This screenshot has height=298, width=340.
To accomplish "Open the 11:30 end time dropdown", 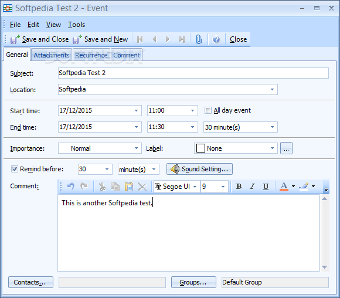I will tap(192, 127).
